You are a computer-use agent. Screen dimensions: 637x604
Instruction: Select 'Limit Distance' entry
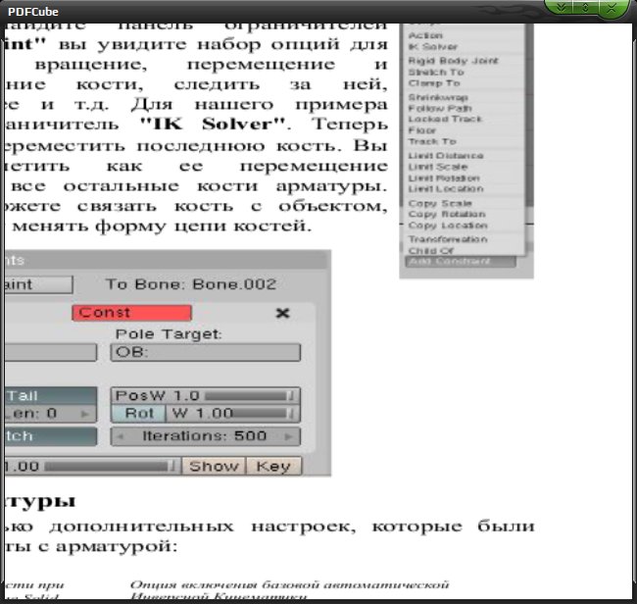(x=446, y=156)
